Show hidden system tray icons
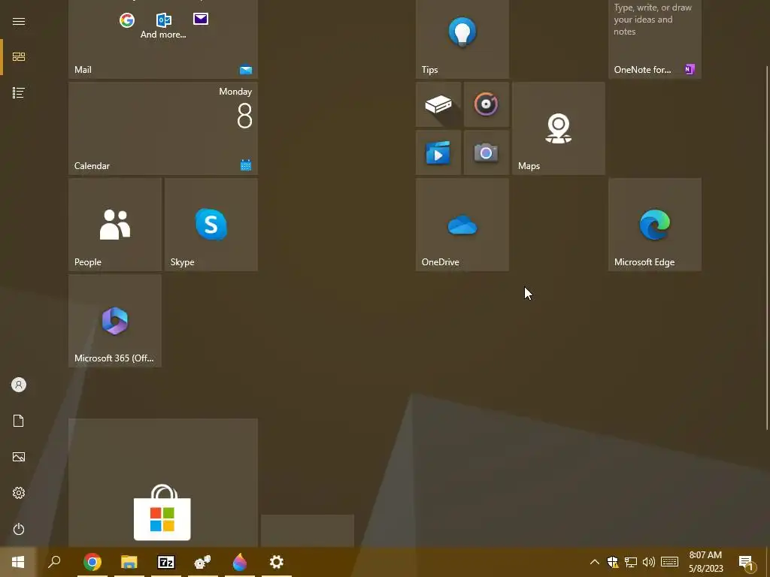The image size is (770, 577). [594, 562]
